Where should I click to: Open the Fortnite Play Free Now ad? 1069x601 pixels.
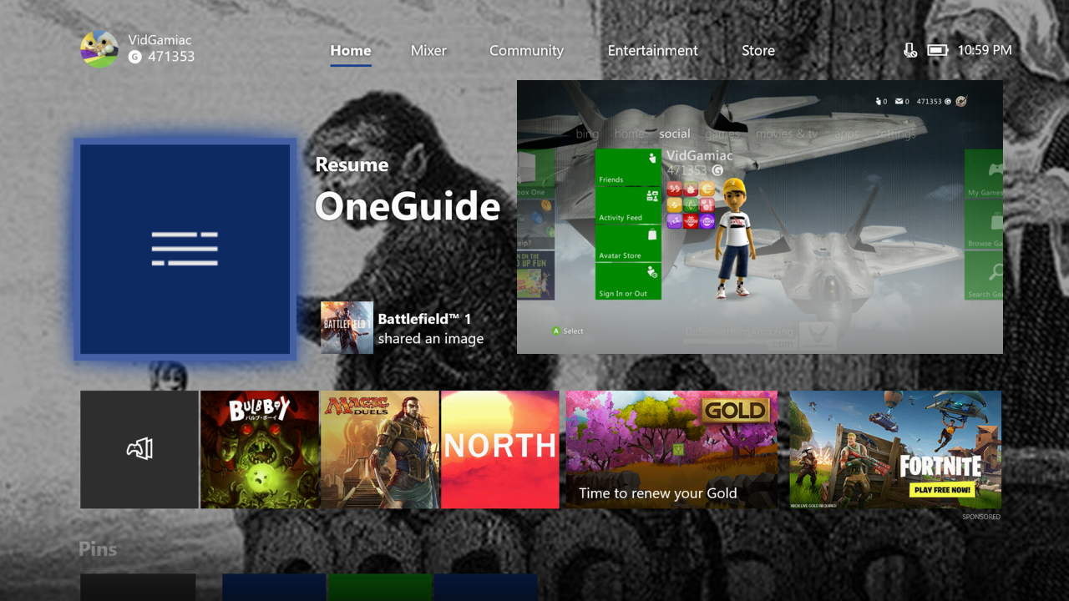895,449
